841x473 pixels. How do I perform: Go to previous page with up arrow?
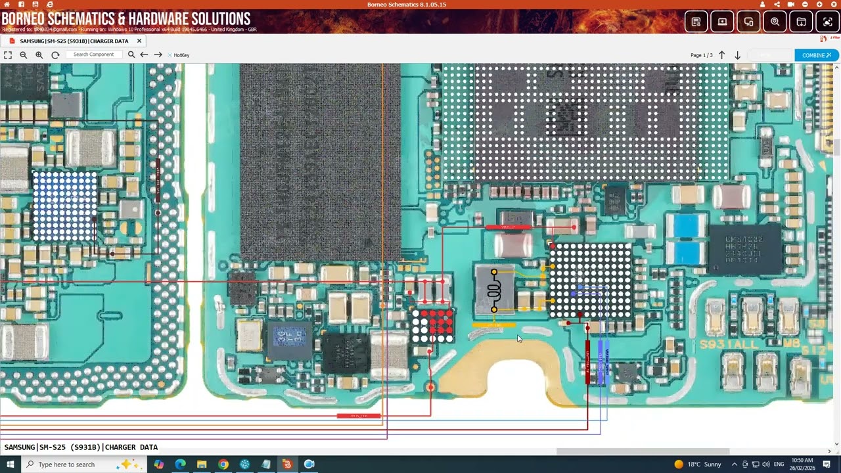pyautogui.click(x=721, y=55)
